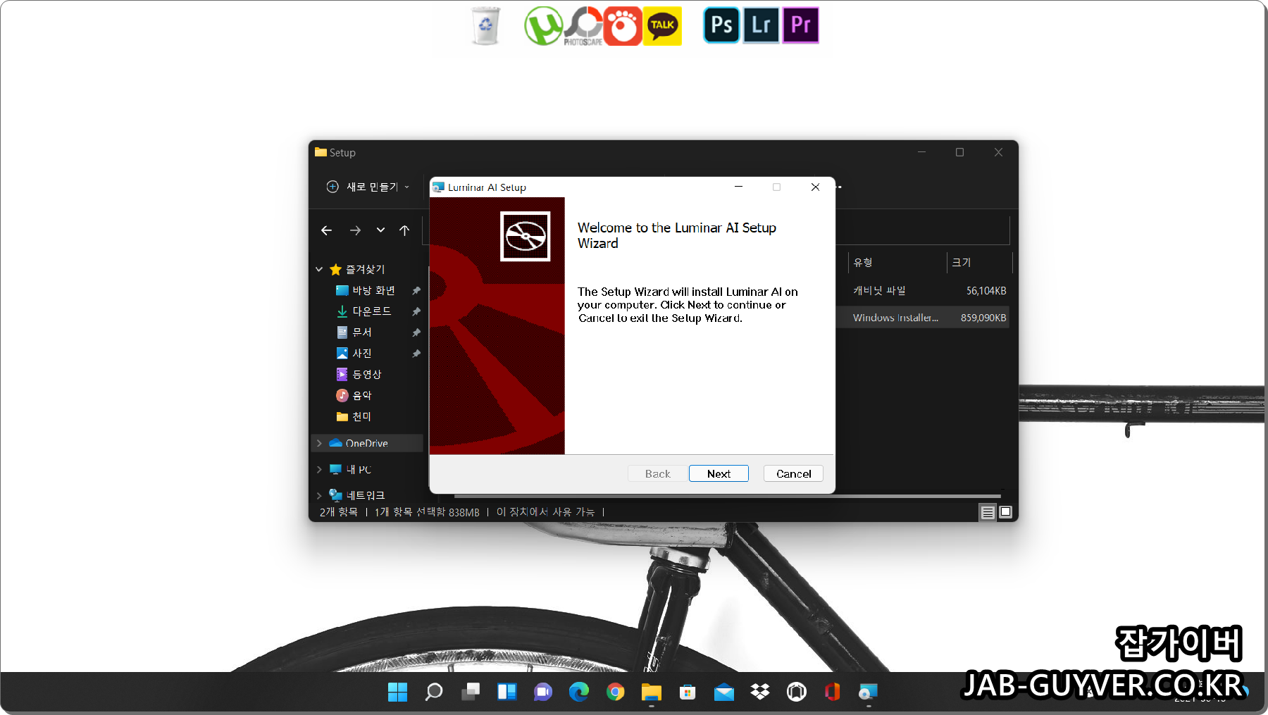Open the Widgets taskbar icon
This screenshot has height=715, width=1268.
click(506, 692)
